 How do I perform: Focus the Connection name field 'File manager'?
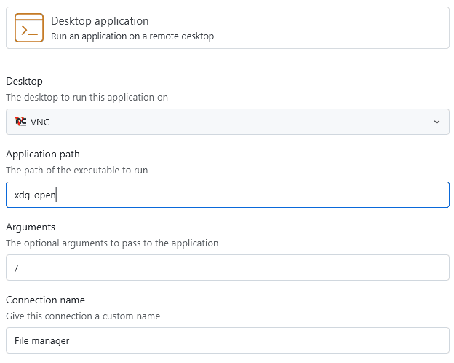pyautogui.click(x=227, y=340)
